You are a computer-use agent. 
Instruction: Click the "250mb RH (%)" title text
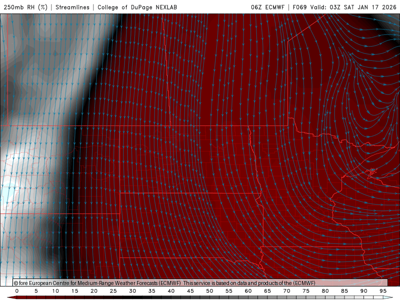[x=25, y=7]
